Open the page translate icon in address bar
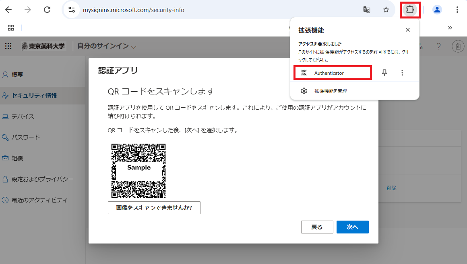Screen dimensions: 467x264 pos(367,9)
